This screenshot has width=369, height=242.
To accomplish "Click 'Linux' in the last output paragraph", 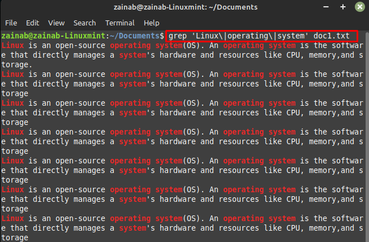I will coord(12,218).
